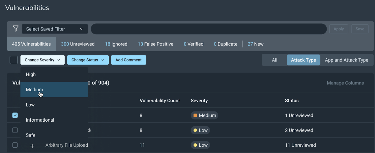Open the Select Saved Filter dropdown
The image size is (375, 153).
point(55,29)
